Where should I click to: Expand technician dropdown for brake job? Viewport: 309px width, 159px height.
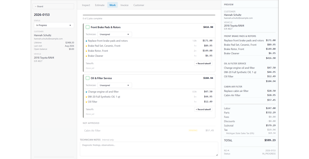115,34
